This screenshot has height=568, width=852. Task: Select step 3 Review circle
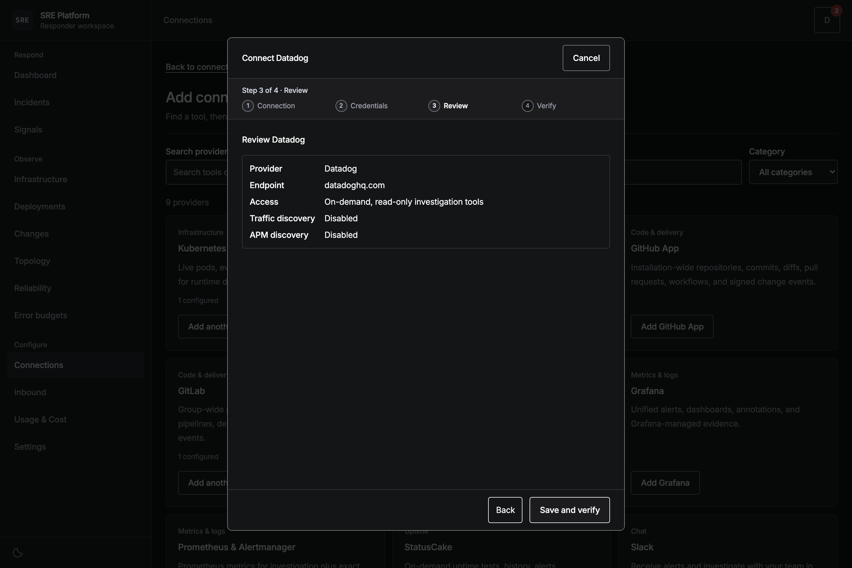tap(434, 106)
